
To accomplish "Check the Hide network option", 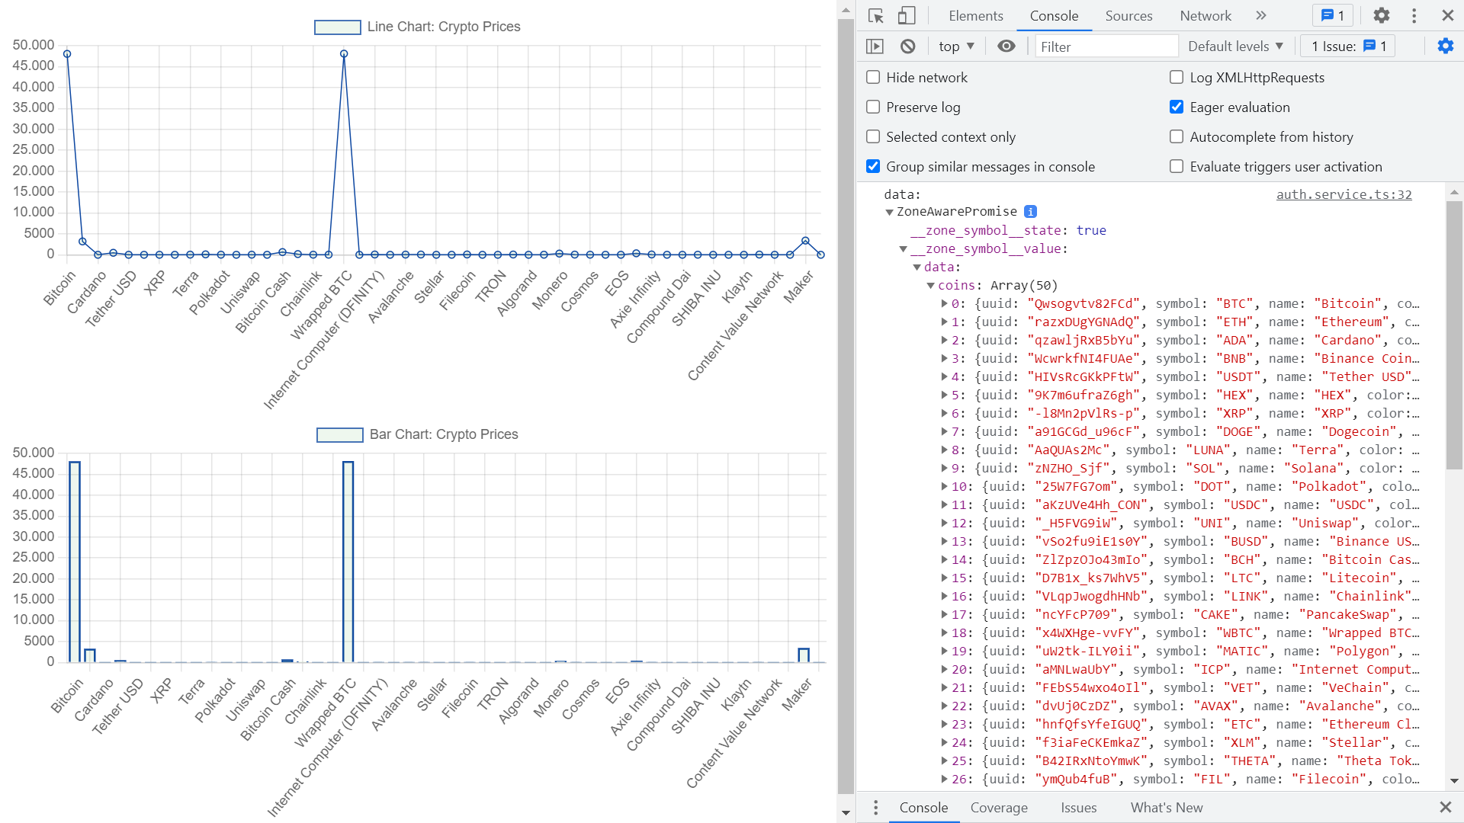I will point(874,78).
